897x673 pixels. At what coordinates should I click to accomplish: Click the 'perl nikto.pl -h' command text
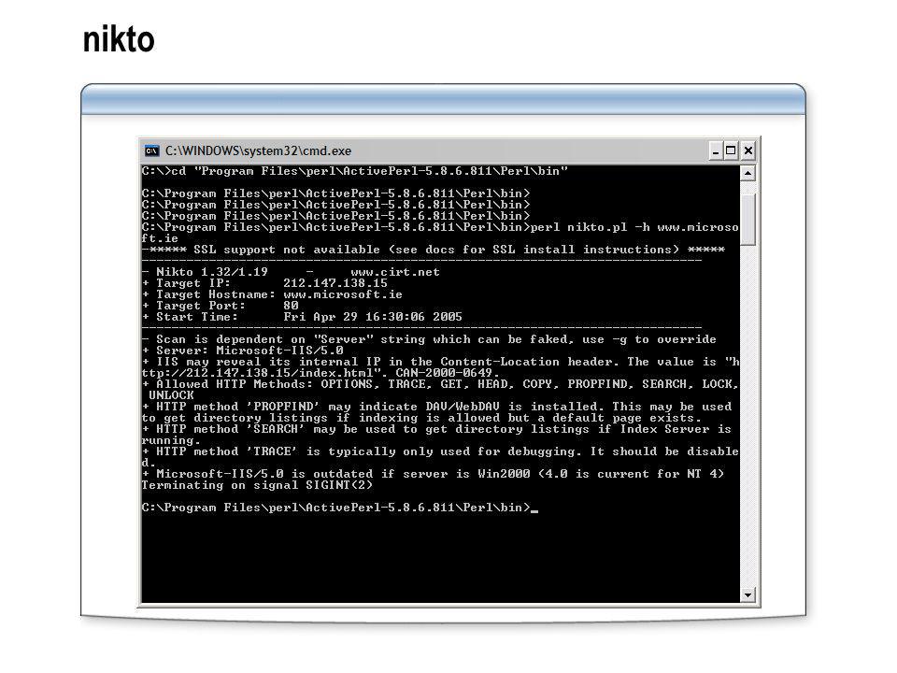coord(590,227)
